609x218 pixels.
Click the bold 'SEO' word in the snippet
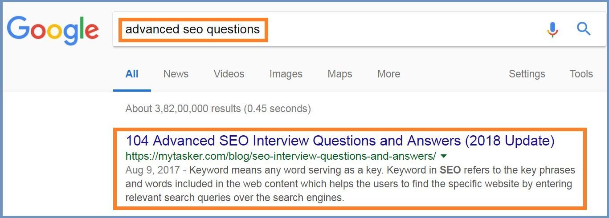tap(450, 170)
